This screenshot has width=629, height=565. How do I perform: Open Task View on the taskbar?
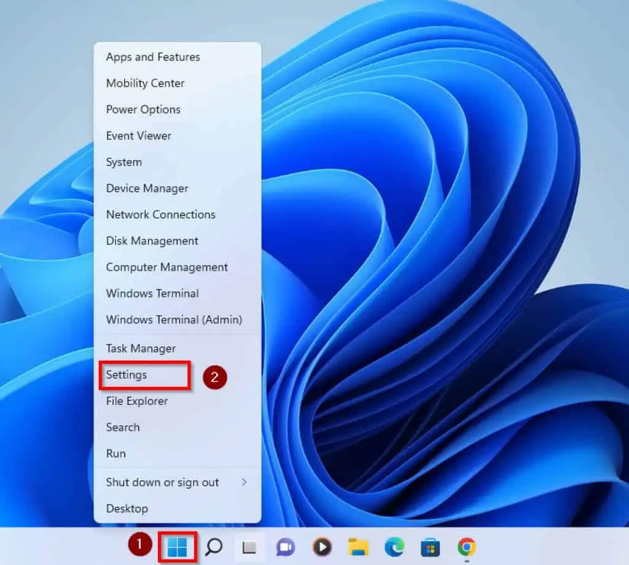coord(249,547)
